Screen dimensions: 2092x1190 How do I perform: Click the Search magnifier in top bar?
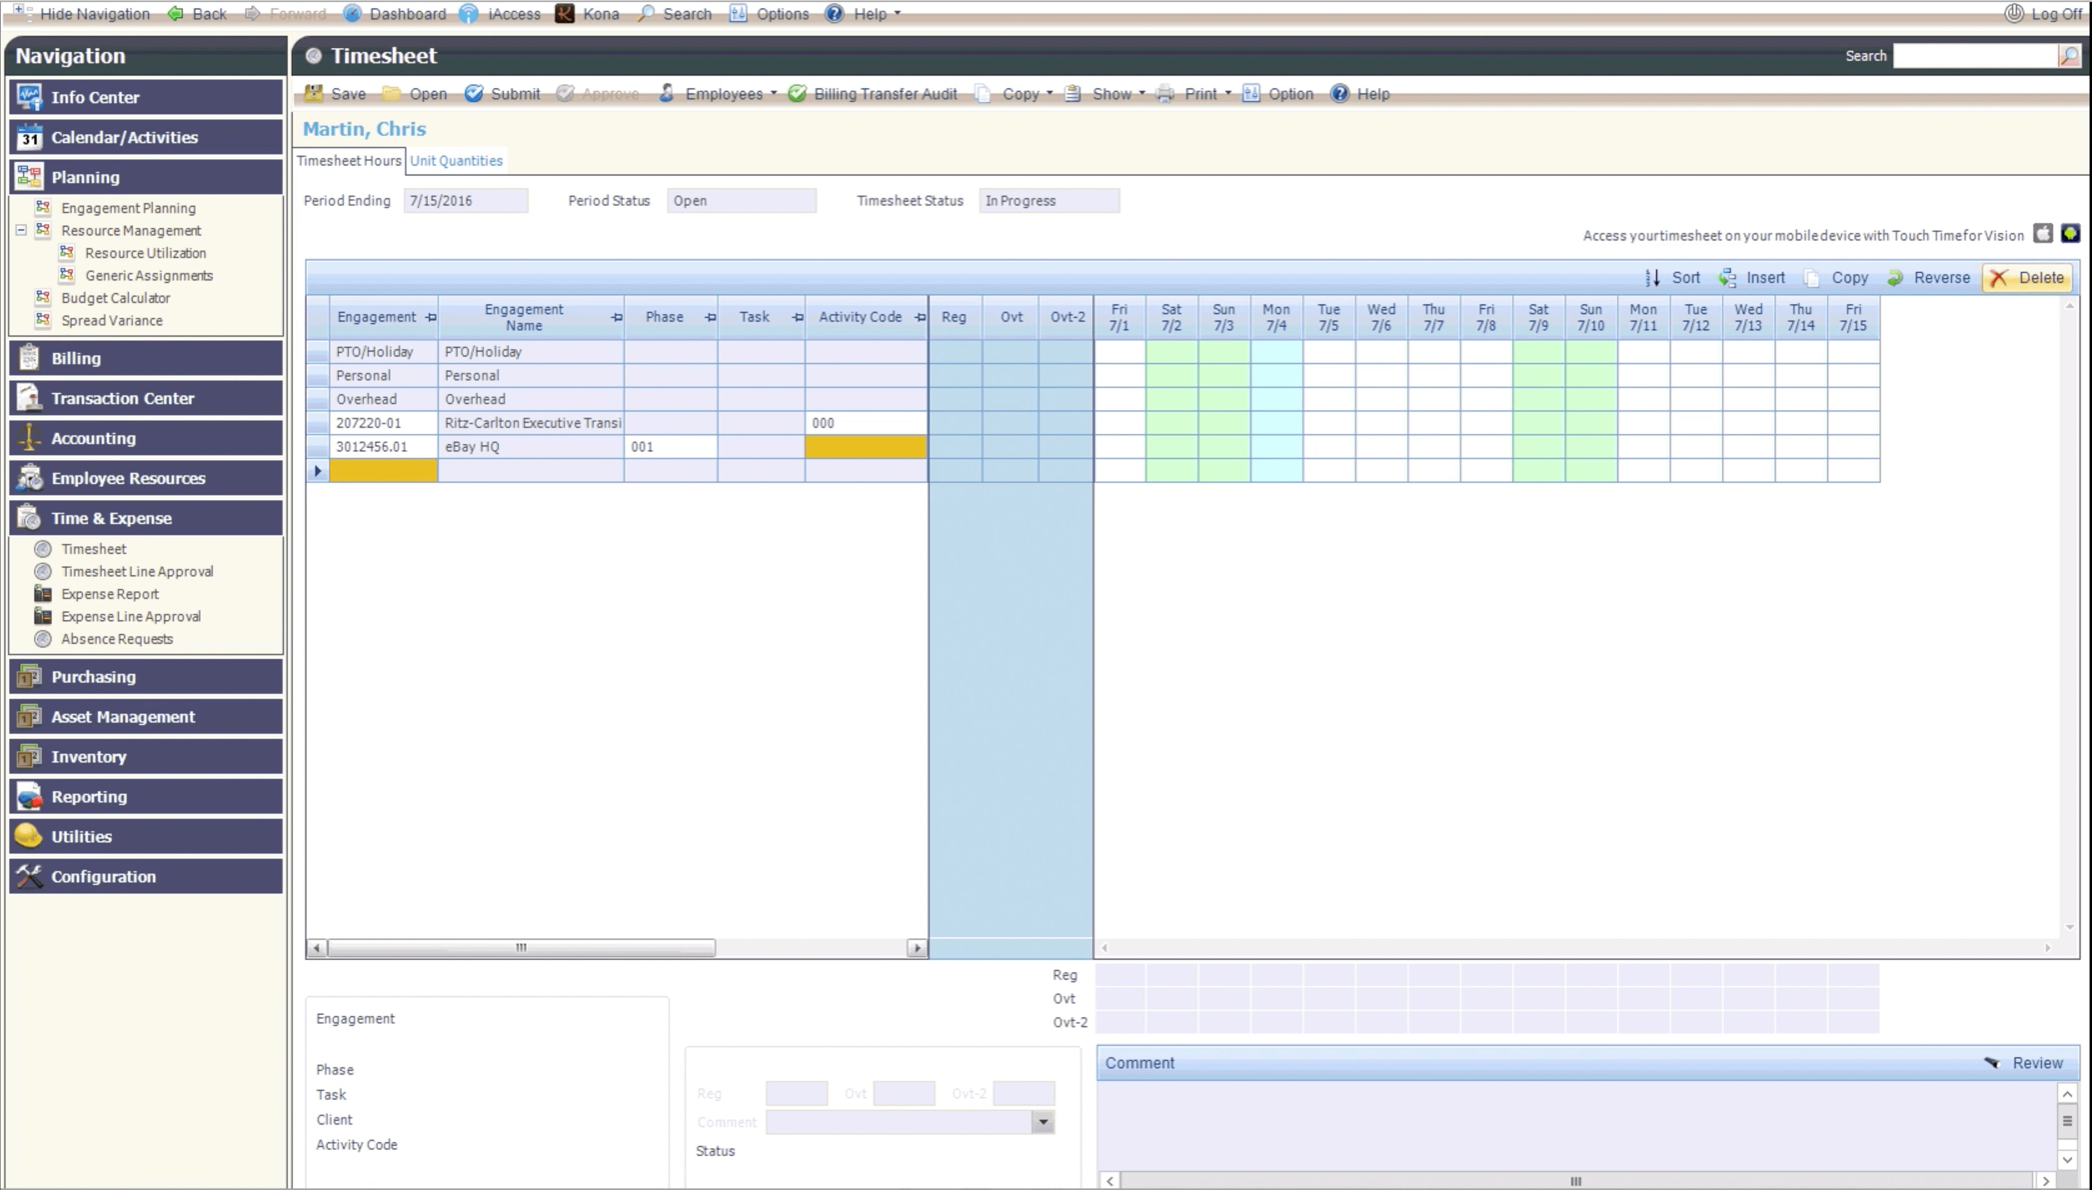[x=646, y=13]
